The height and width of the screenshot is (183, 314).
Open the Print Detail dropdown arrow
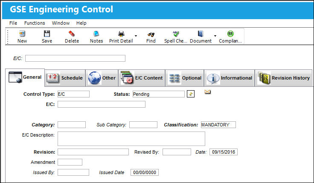(136, 36)
